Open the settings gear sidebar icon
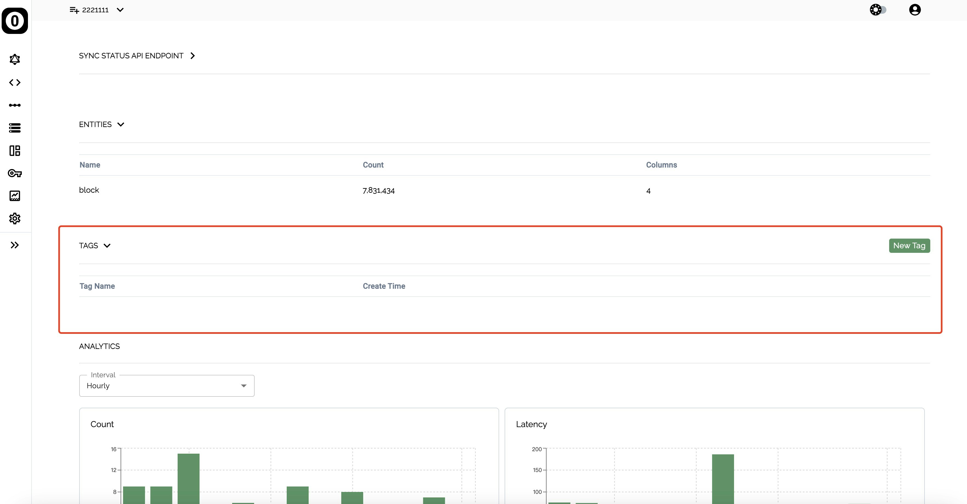Image resolution: width=967 pixels, height=504 pixels. [x=15, y=218]
